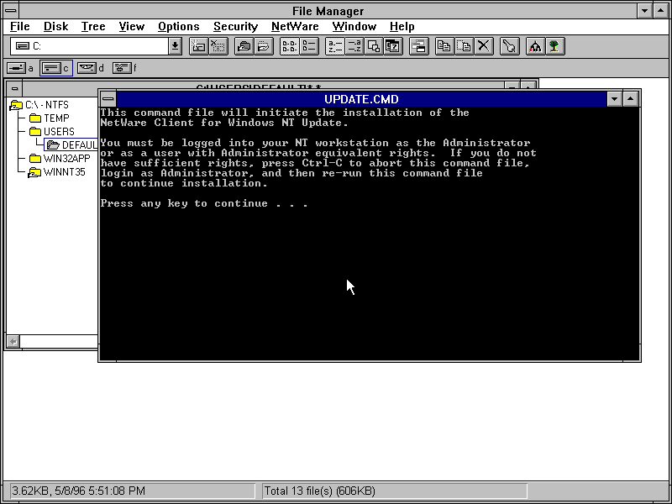Open the Disk menu
This screenshot has width=672, height=504.
pyautogui.click(x=55, y=27)
